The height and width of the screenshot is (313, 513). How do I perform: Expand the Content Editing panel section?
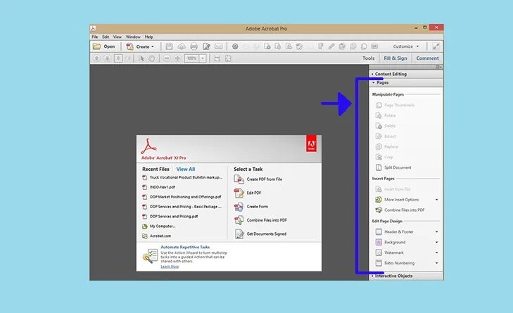pyautogui.click(x=406, y=75)
